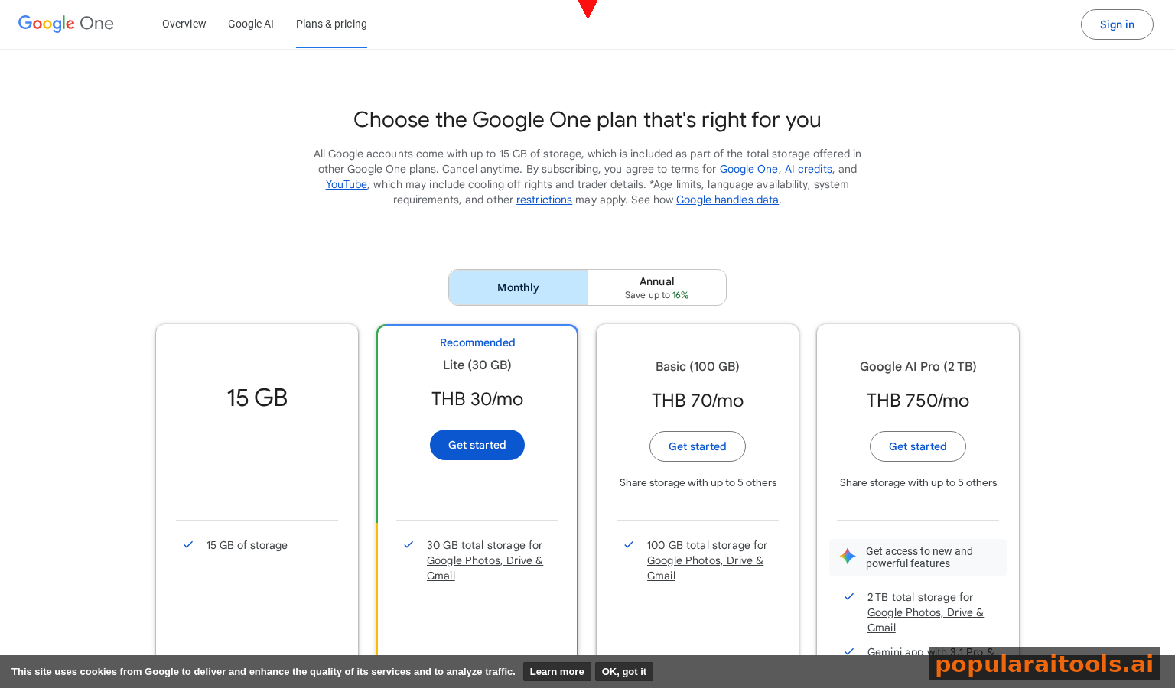
Task: Click the Gemini sparkle icon on AI Pro card
Action: tap(847, 557)
